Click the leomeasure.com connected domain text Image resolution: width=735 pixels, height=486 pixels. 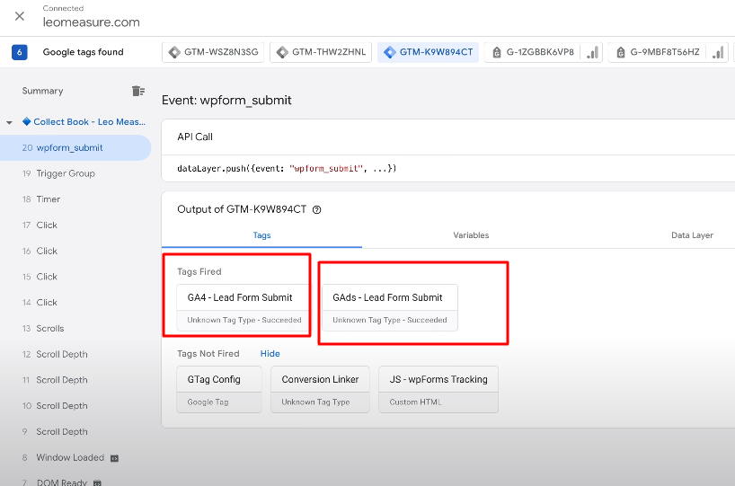pyautogui.click(x=92, y=22)
